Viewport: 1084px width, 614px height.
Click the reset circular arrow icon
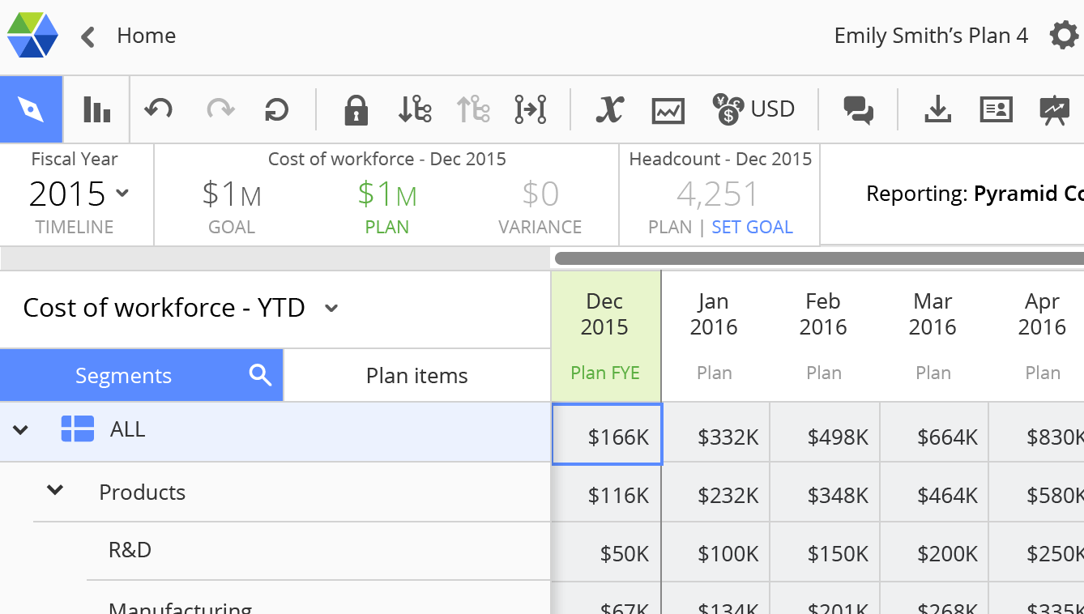(277, 109)
